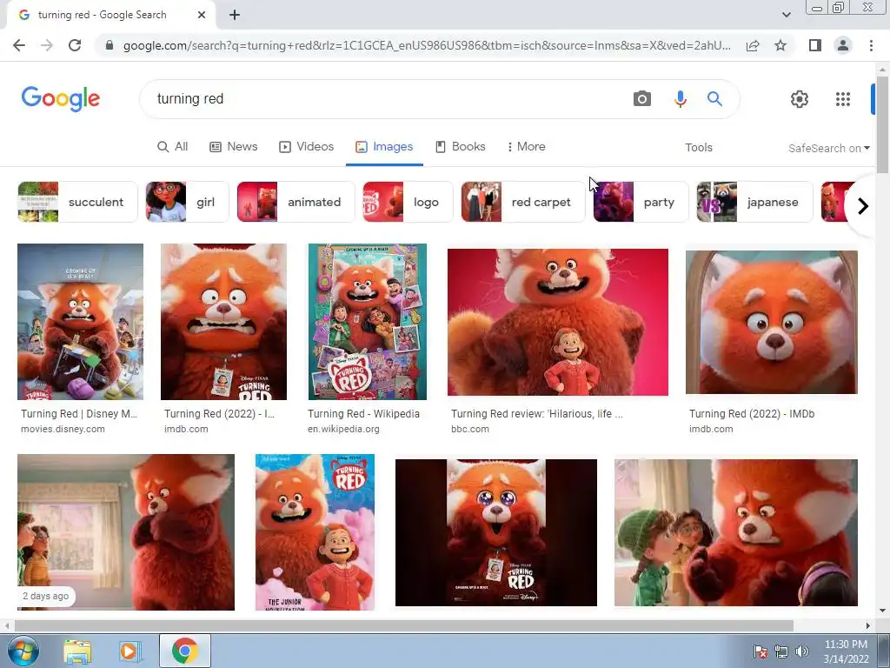The height and width of the screenshot is (668, 890).
Task: Open the dark poster with sparkly-eyed panda
Action: [496, 532]
